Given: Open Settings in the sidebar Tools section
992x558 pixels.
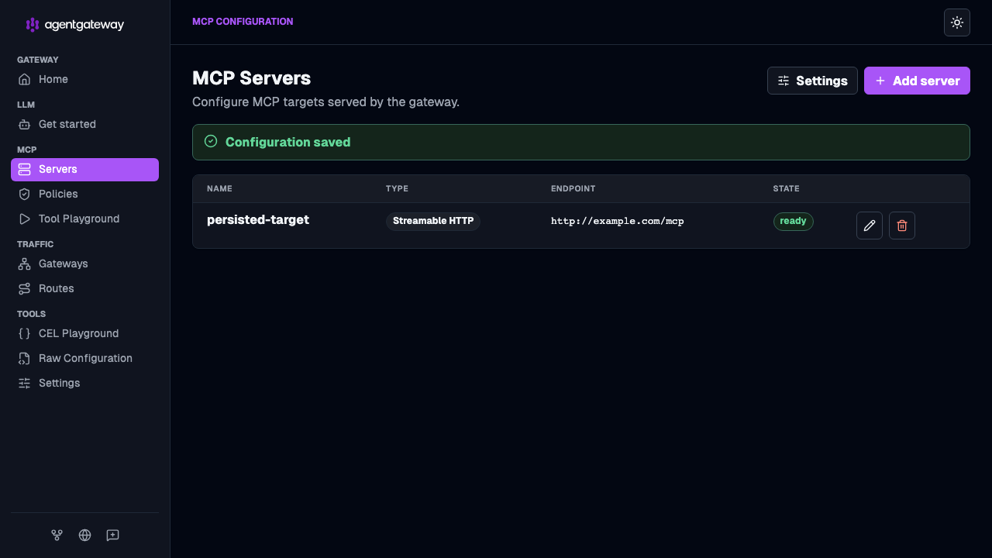Looking at the screenshot, I should (x=84, y=383).
